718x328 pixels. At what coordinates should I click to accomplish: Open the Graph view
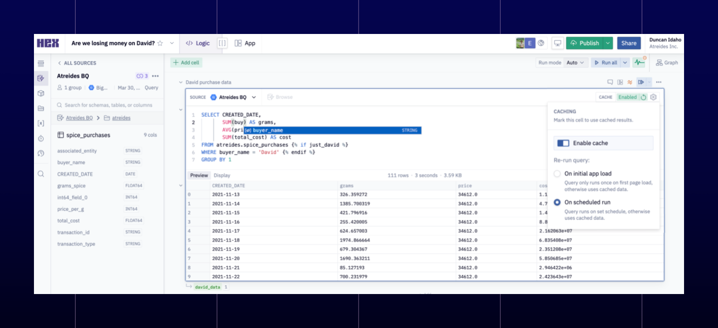pyautogui.click(x=667, y=63)
